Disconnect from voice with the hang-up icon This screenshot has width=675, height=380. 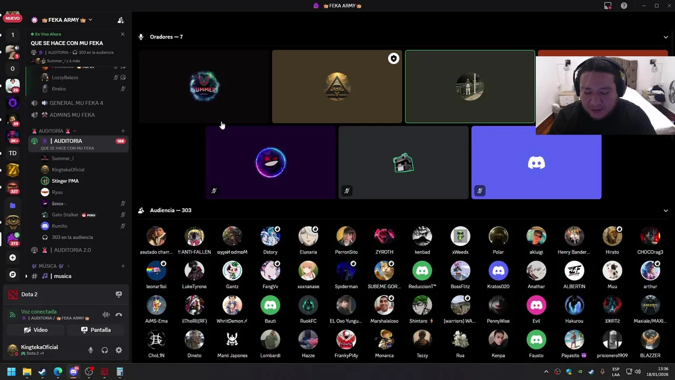(119, 315)
